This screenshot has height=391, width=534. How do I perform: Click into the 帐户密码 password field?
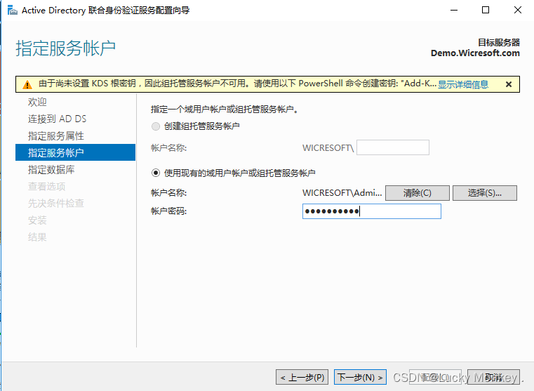(x=371, y=211)
